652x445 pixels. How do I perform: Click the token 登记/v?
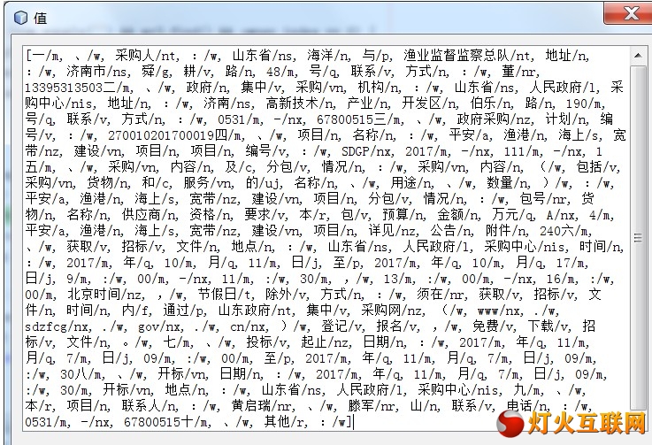pyautogui.click(x=342, y=326)
